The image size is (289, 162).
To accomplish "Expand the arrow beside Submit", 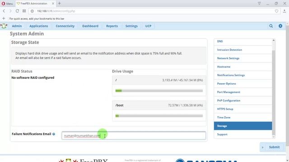I will coord(262,147).
